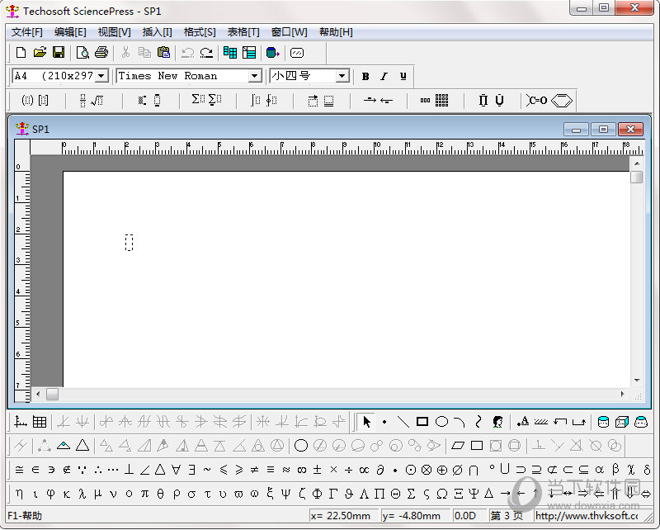Screen dimensions: 660x530
Task: Select the arrow pointer selection tool
Action: (366, 422)
